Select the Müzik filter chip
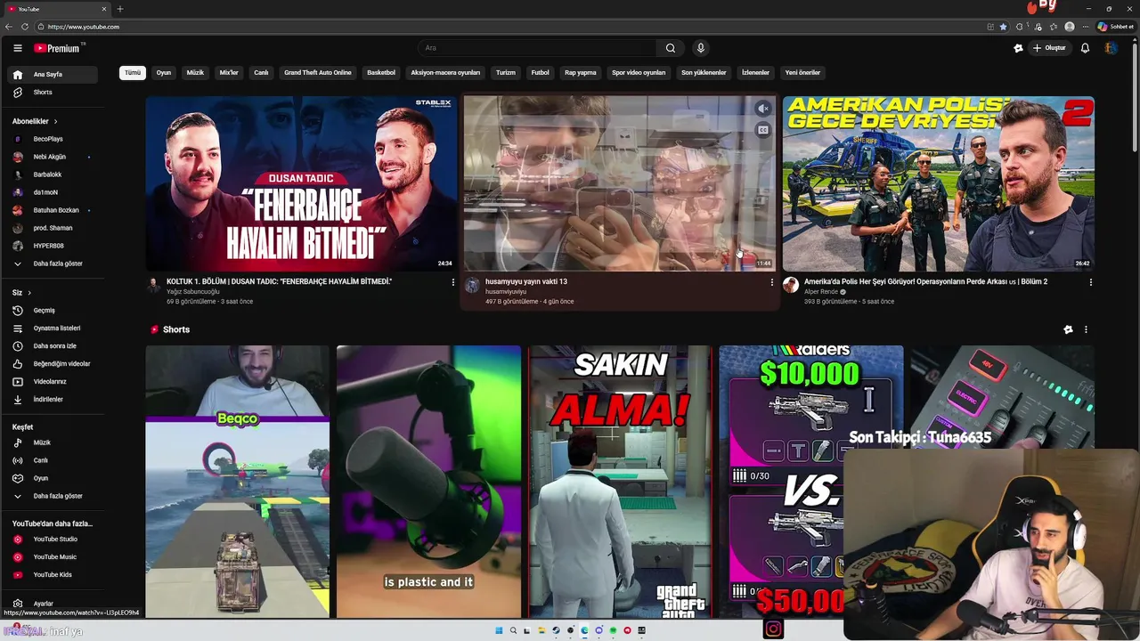This screenshot has height=641, width=1140. [195, 73]
